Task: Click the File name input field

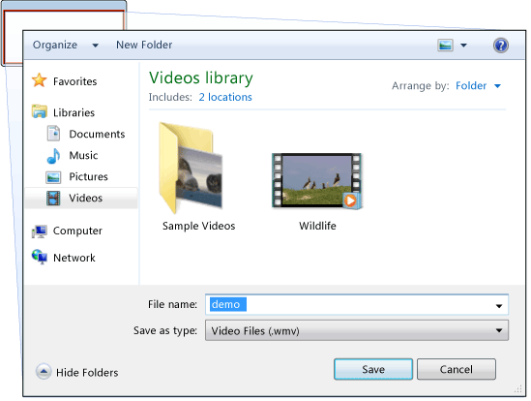Action: tap(357, 305)
